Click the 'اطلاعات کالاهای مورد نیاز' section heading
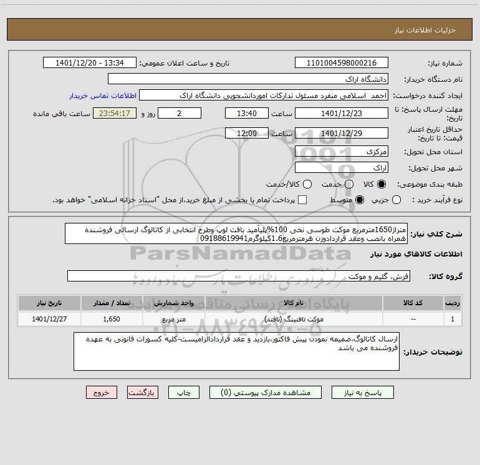The height and width of the screenshot is (465, 480). 416,254
